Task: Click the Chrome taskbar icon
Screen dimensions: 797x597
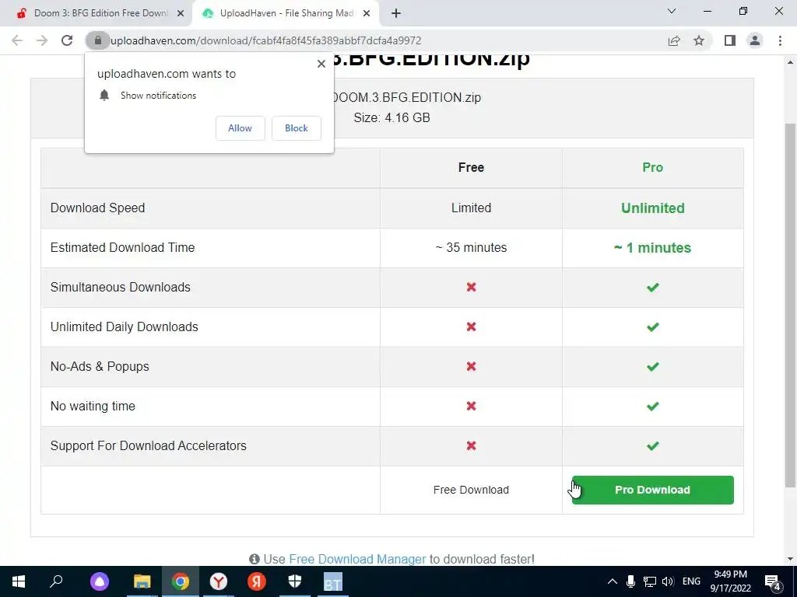Action: pos(181,581)
